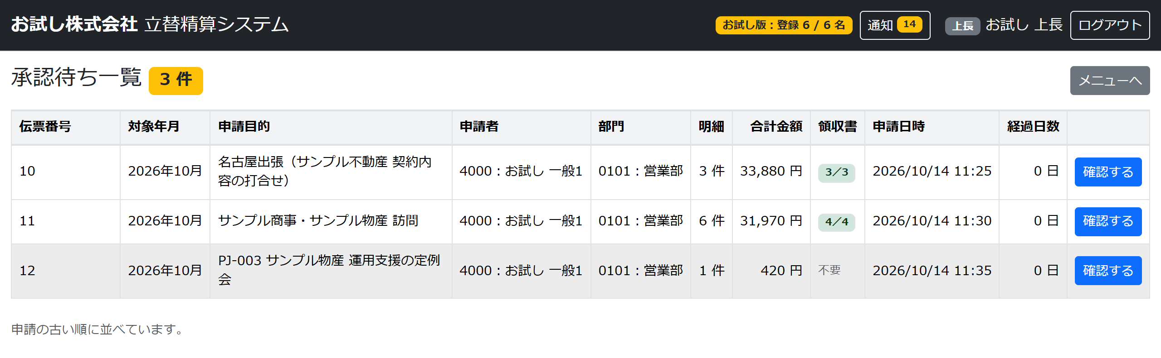Image resolution: width=1161 pixels, height=358 pixels.
Task: Click the お試し株式会社 立替精算システム title
Action: (x=150, y=24)
